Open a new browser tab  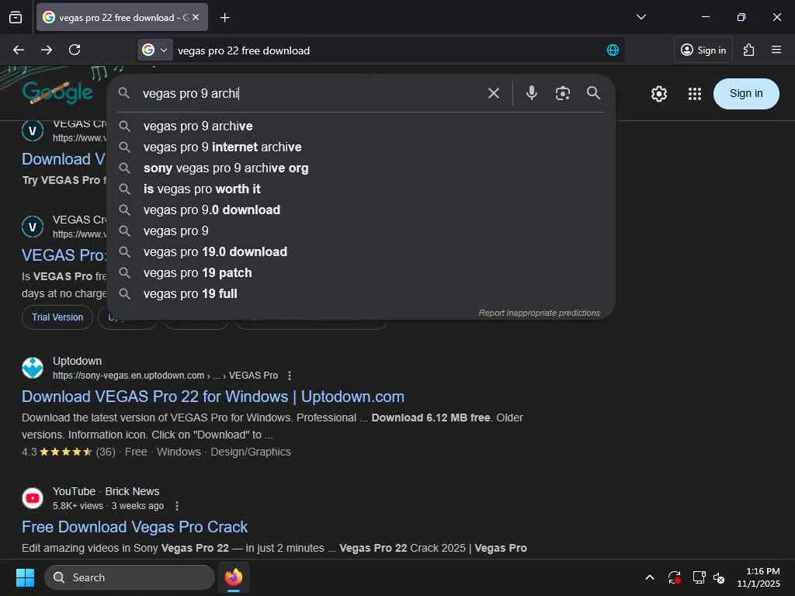pos(224,18)
